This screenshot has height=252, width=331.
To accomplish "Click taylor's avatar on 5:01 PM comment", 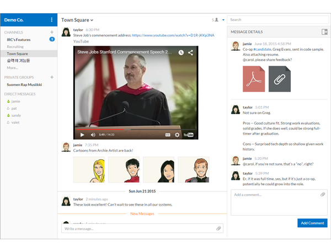I will pos(236,110).
